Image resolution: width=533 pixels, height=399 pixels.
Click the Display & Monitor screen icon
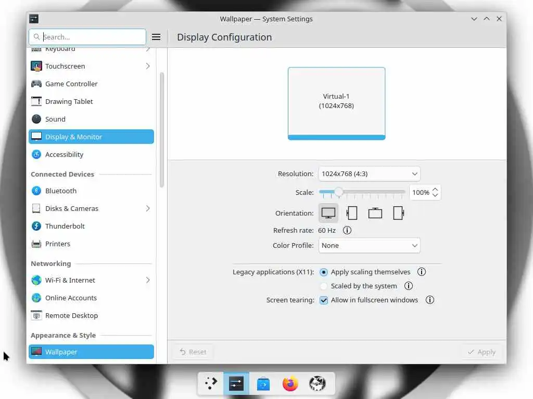point(36,137)
